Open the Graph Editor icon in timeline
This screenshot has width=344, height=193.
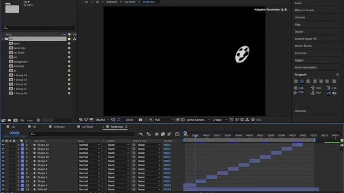pos(177,134)
